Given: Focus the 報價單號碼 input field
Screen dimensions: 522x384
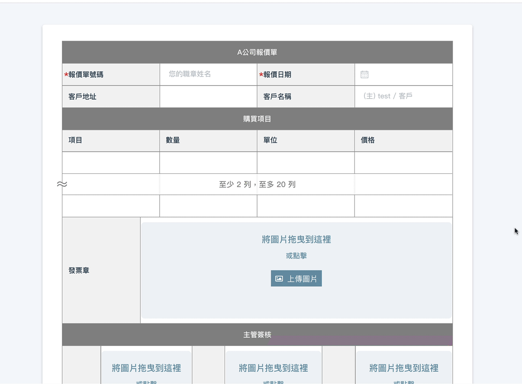Looking at the screenshot, I should pos(208,74).
